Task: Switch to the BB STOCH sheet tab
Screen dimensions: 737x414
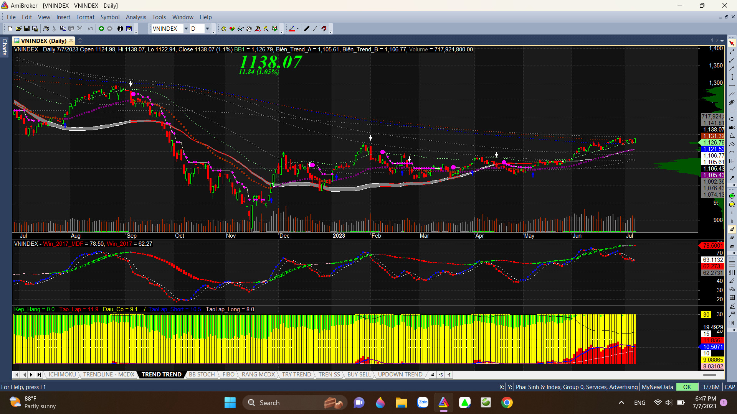Action: point(202,375)
